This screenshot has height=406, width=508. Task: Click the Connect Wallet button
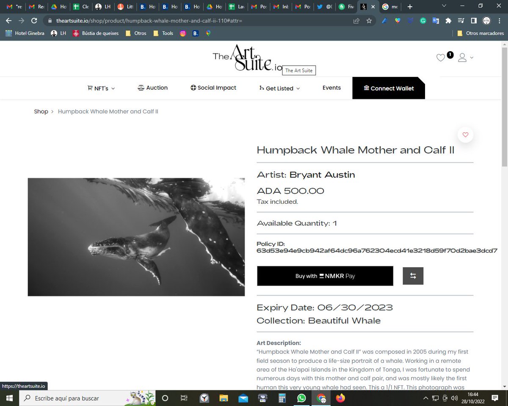click(389, 88)
